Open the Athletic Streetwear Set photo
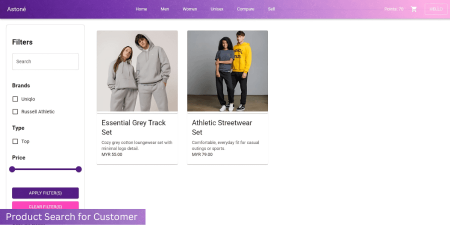This screenshot has width=450, height=225. tap(227, 71)
